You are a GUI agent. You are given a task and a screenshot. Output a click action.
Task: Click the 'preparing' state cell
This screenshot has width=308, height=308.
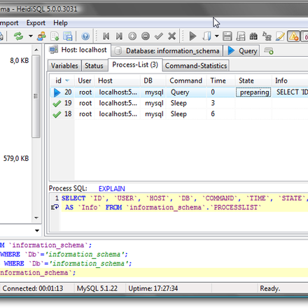pyautogui.click(x=253, y=92)
